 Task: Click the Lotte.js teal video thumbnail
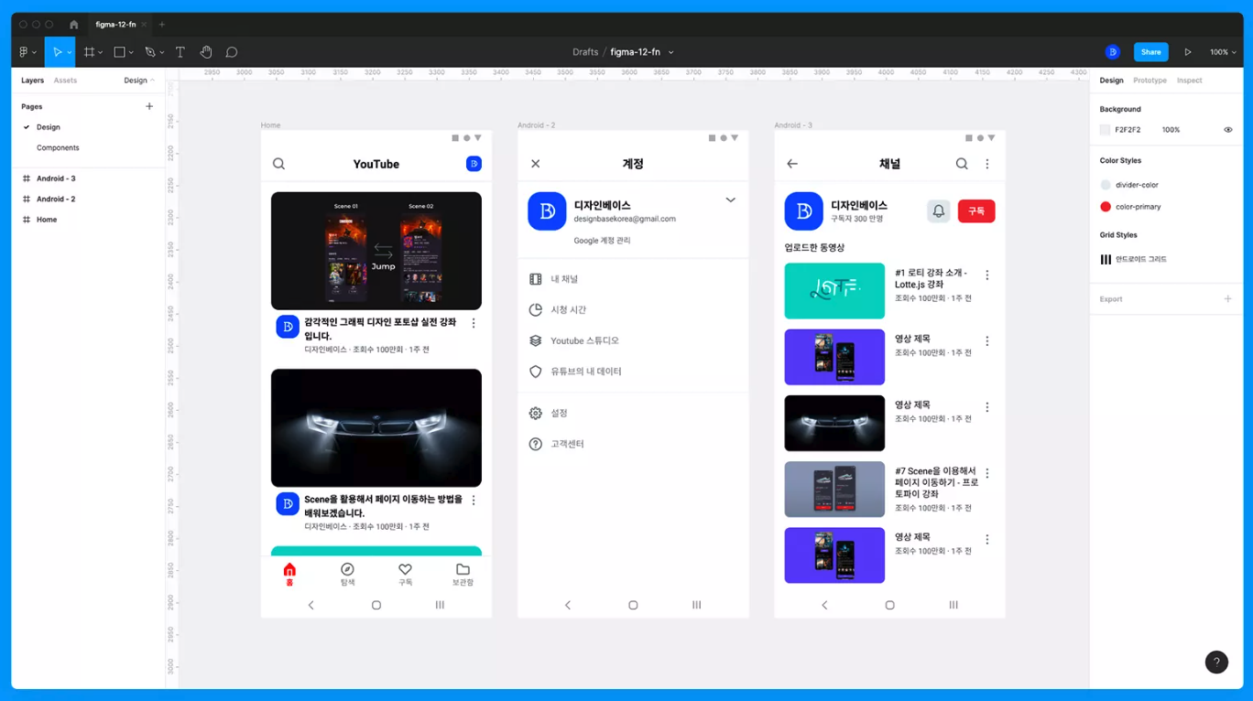click(834, 291)
